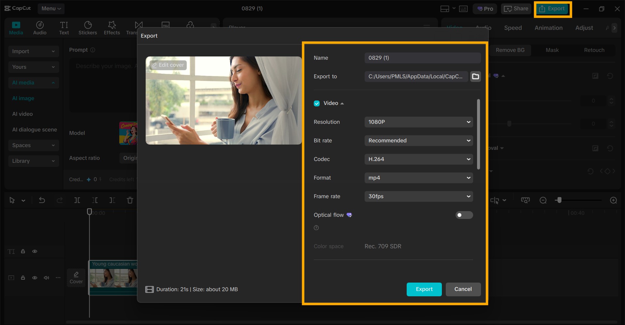The image size is (625, 325).
Task: Open the Effects panel in the top toolbar
Action: (111, 27)
